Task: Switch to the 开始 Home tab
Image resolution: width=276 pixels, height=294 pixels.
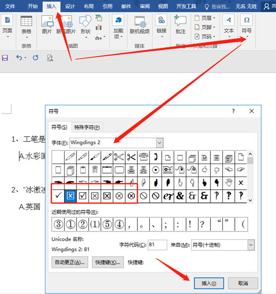Action: [33, 6]
